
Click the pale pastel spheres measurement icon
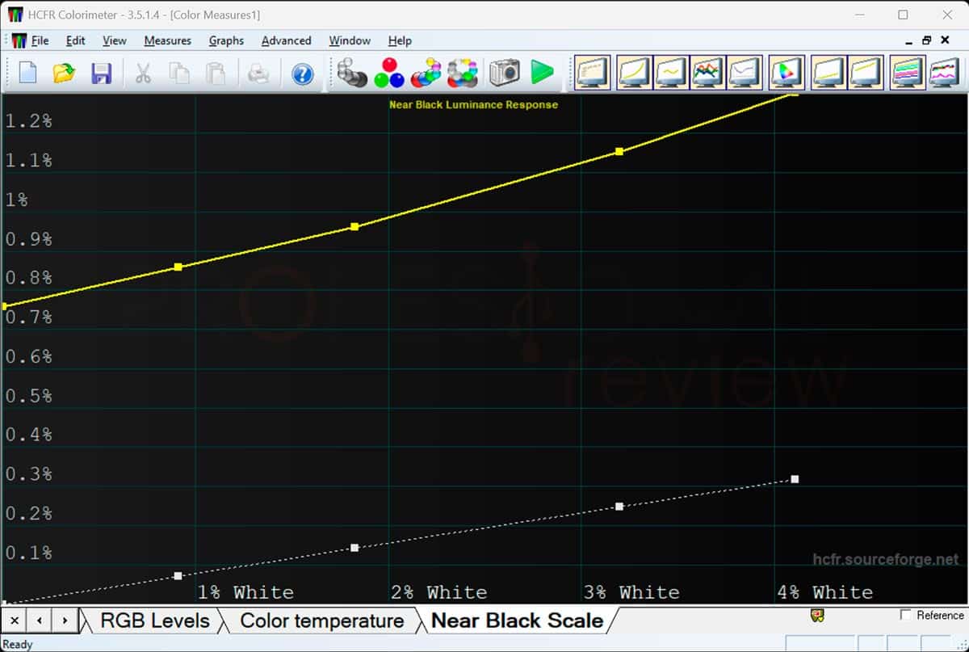coord(463,73)
